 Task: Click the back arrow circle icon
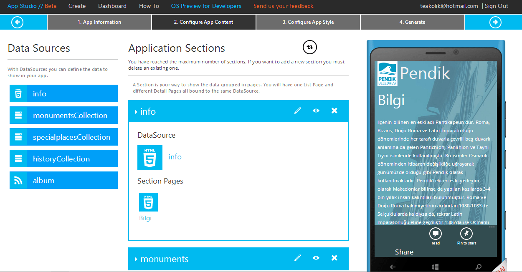click(x=17, y=22)
